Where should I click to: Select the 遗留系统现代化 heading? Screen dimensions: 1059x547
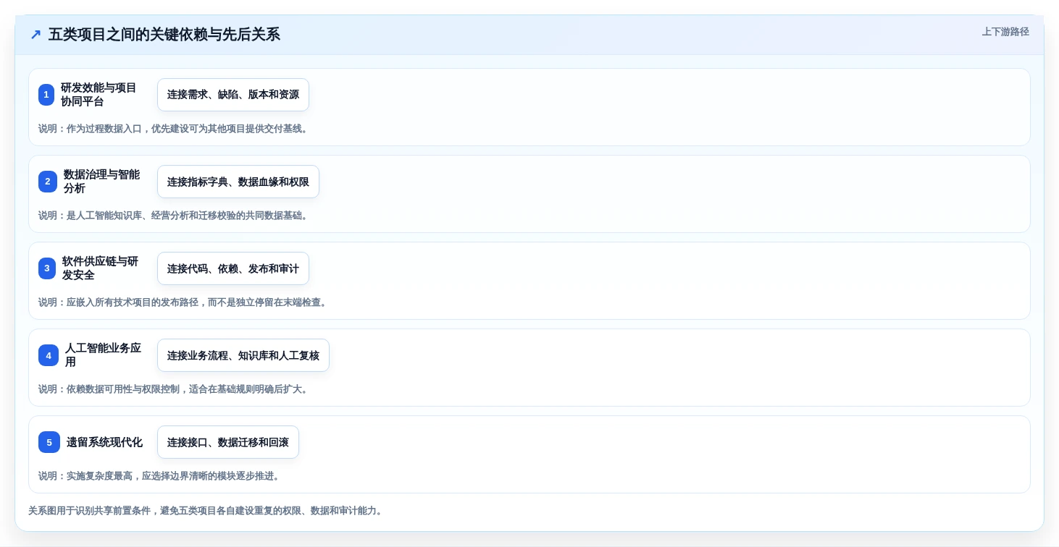[x=104, y=442]
